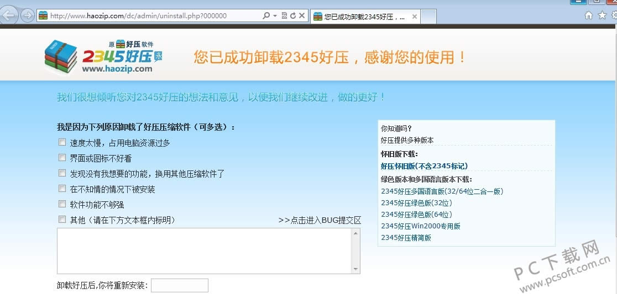Click the 绿色版本和多国语言版本下载: label
Image resolution: width=617 pixels, height=294 pixels.
click(x=426, y=179)
